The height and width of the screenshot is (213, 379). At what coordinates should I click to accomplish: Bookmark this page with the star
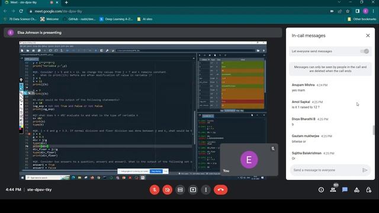348,11
